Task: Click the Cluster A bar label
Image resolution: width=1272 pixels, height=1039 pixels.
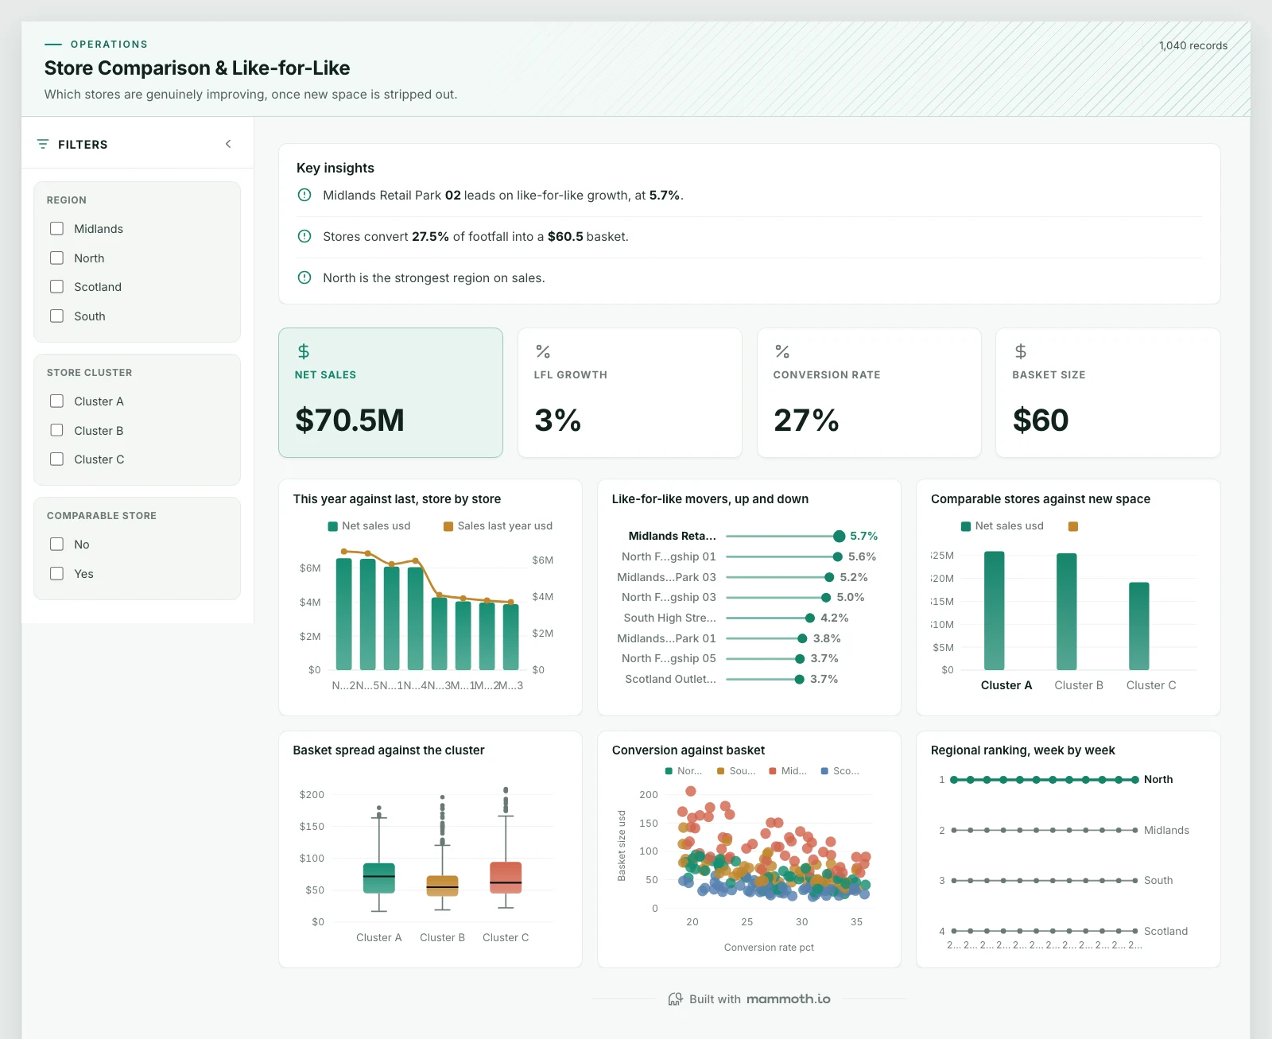Action: click(x=1006, y=685)
